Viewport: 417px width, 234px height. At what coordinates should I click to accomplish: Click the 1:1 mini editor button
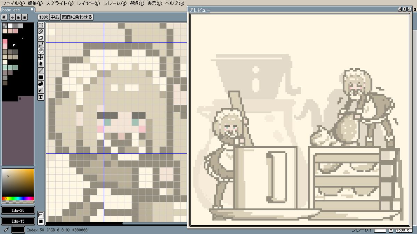click(41, 215)
